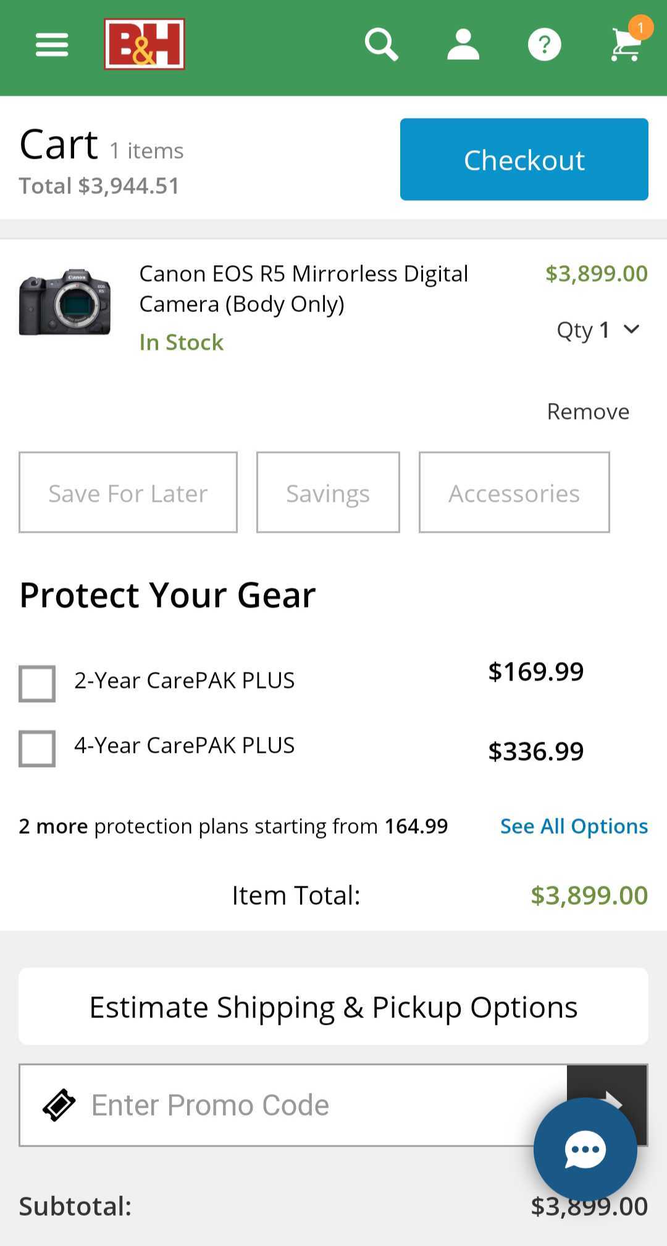Tap the Canon EOS R5 camera thumbnail

point(65,302)
